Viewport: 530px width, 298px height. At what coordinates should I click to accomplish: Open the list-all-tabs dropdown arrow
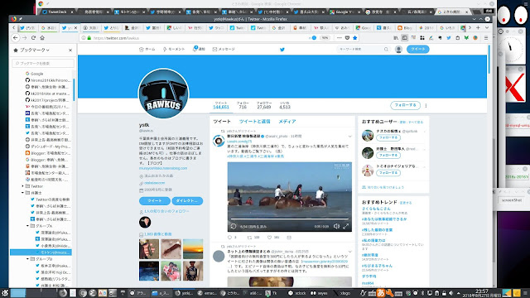487,27
